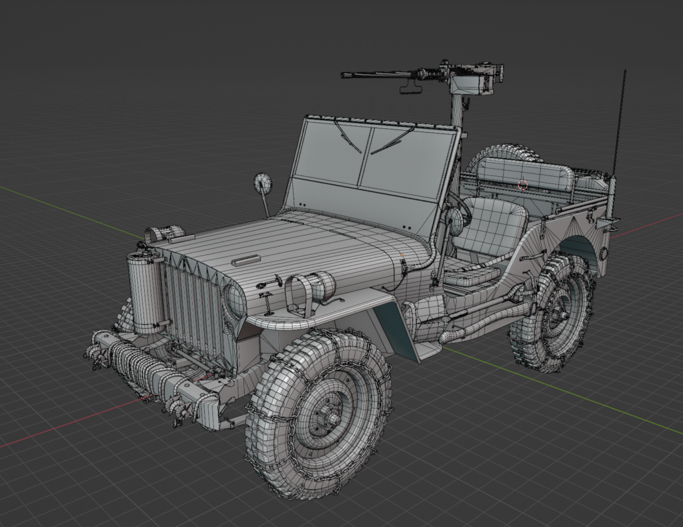The image size is (683, 527).
Task: Click the 3D cursor on the rear seat
Action: pyautogui.click(x=523, y=185)
